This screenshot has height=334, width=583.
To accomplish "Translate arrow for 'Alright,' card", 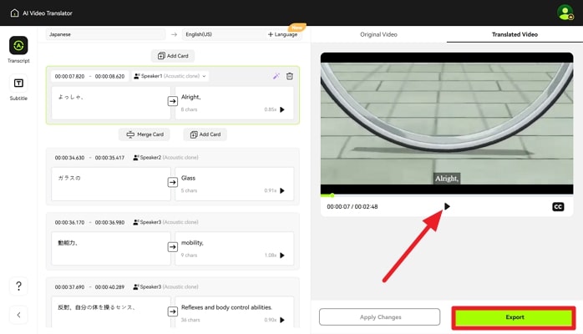I will pos(173,101).
